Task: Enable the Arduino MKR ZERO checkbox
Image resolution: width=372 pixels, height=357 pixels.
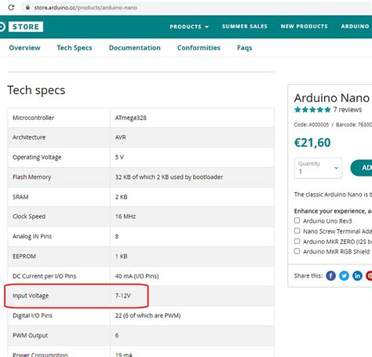Action: 297,241
